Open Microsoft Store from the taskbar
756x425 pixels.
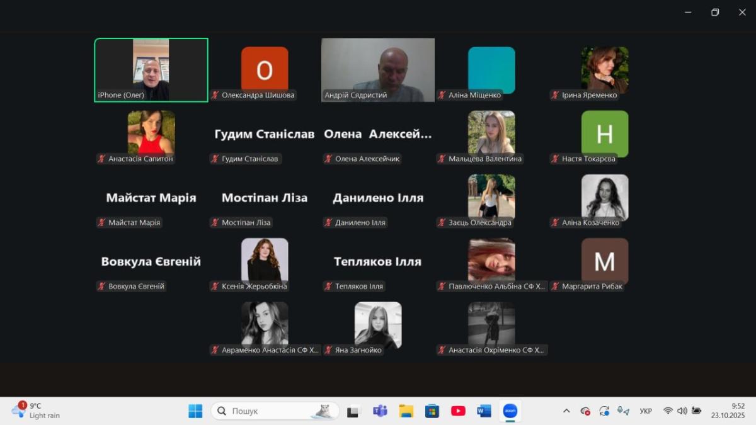432,411
